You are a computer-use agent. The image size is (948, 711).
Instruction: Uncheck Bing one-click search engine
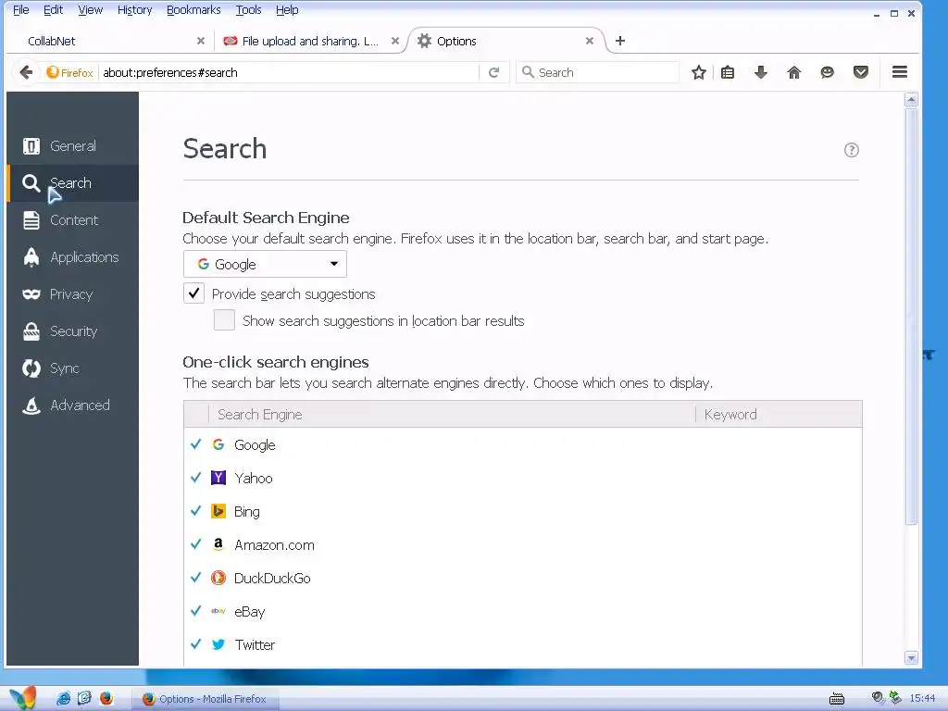coord(196,511)
